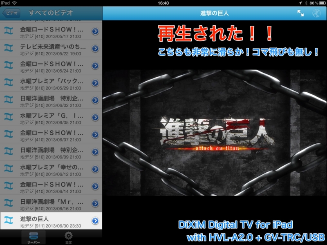Image resolution: width=327 pixels, height=245 pixels.
Task: Tap the 進撃の巨人 title in header
Action: pyautogui.click(x=214, y=13)
